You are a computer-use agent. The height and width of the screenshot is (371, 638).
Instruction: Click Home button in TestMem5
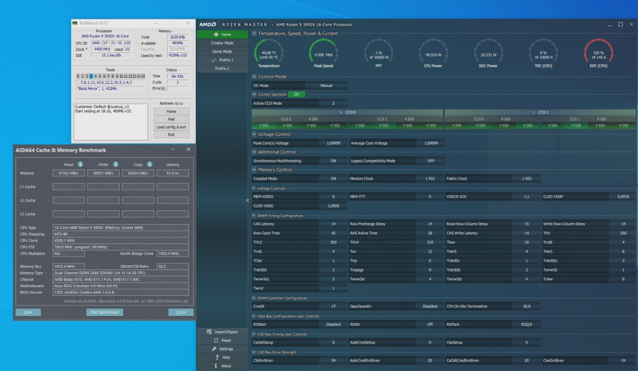pyautogui.click(x=171, y=111)
